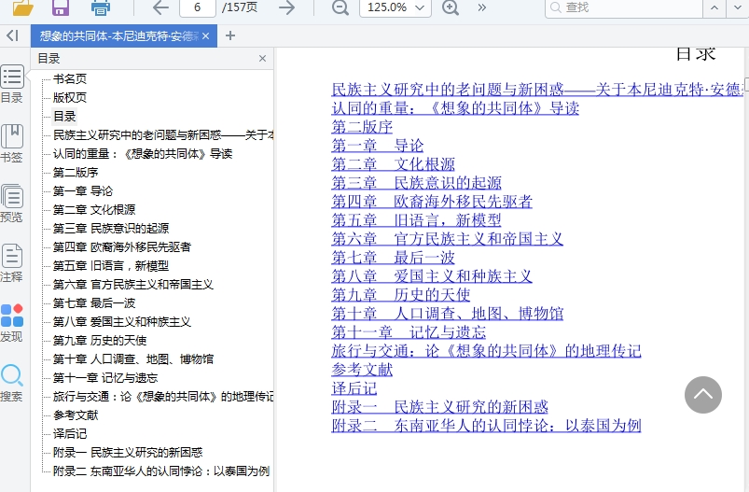
Task: Go to the next page arrow
Action: point(286,7)
